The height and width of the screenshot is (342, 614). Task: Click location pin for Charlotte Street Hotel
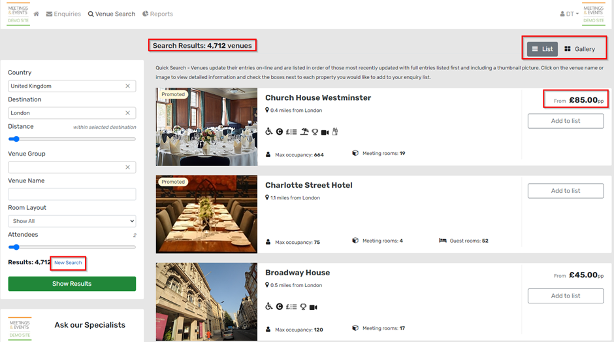click(267, 197)
